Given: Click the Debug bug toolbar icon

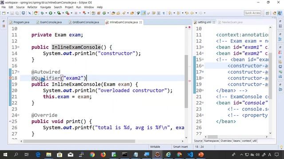Looking at the screenshot, I should click(x=43, y=13).
